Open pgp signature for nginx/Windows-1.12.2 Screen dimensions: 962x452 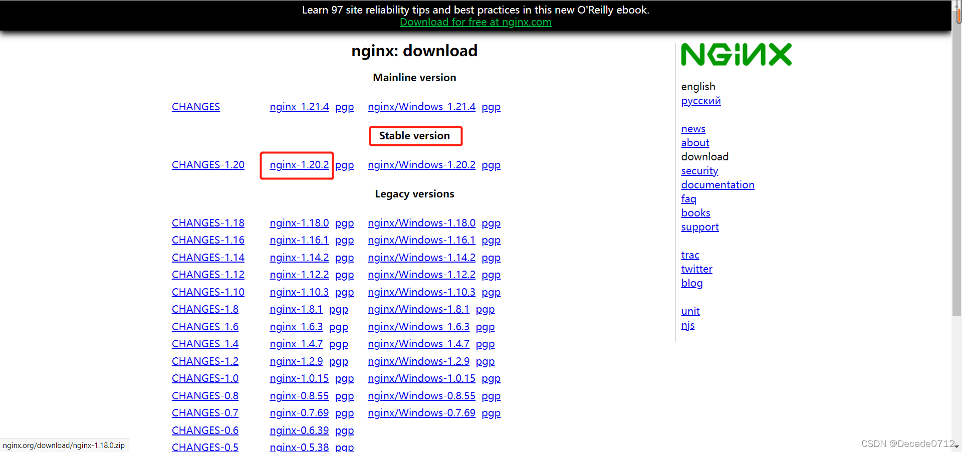tap(491, 275)
